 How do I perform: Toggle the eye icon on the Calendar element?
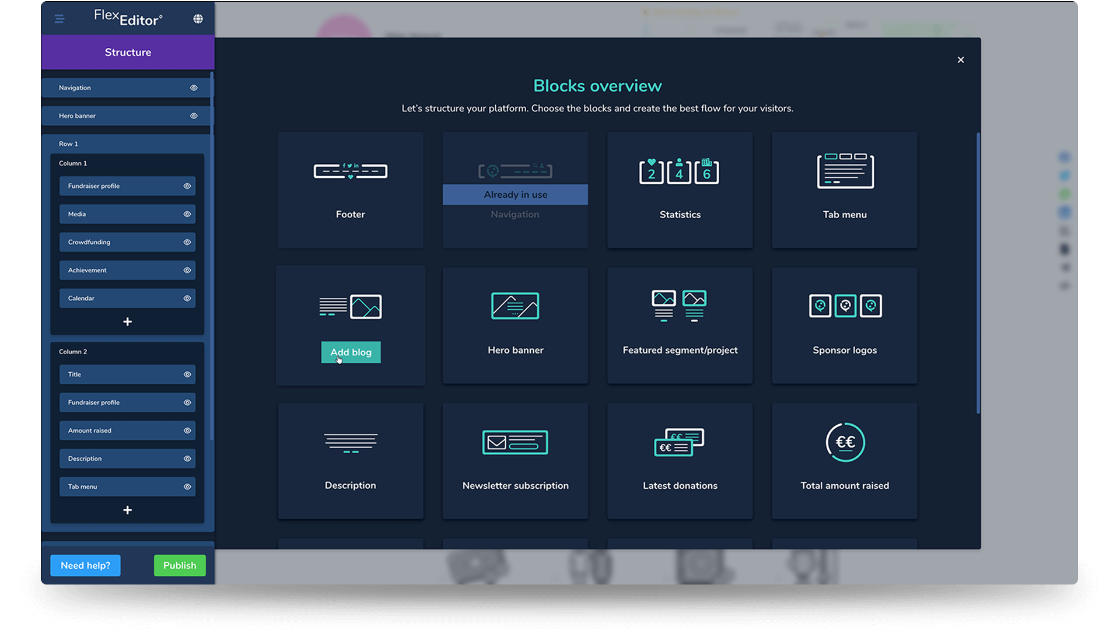187,298
